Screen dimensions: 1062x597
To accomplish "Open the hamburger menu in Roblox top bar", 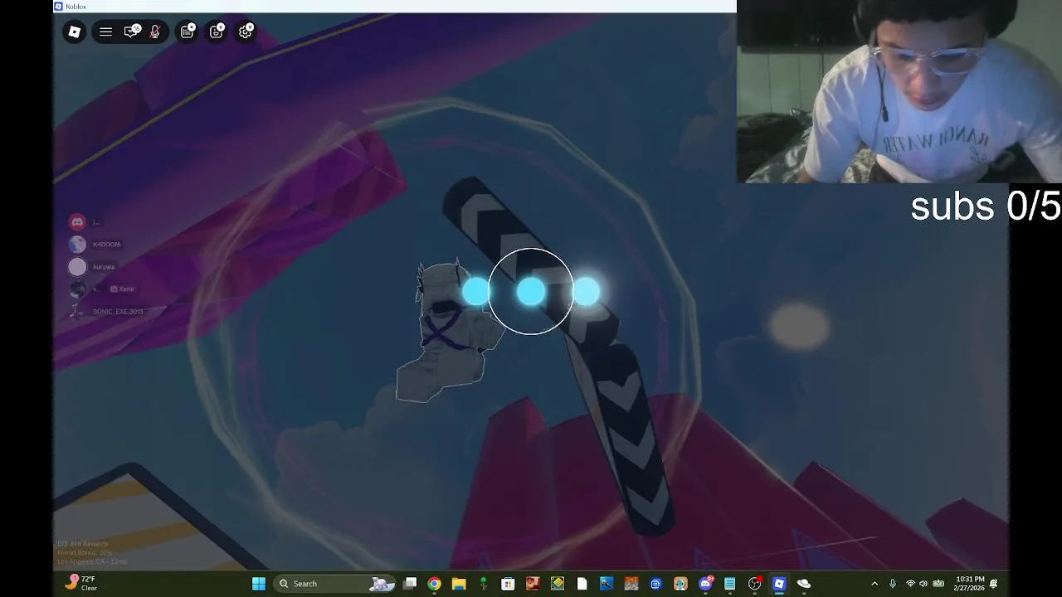I will coord(105,32).
